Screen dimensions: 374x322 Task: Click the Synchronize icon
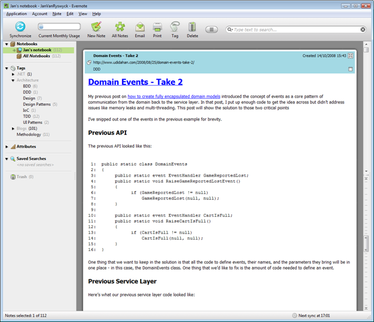20,26
